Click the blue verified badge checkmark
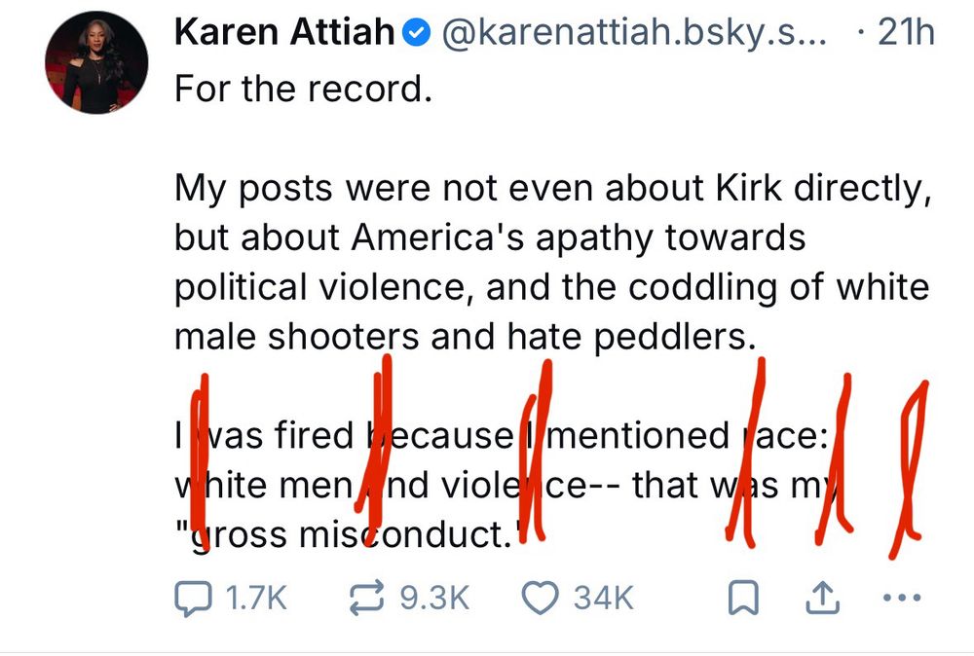The image size is (974, 656). click(415, 30)
